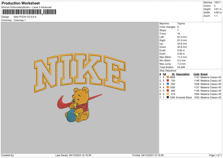The width and height of the screenshot is (223, 158).
Task: Click the 'Created By:' footer label
Action: coord(8,155)
